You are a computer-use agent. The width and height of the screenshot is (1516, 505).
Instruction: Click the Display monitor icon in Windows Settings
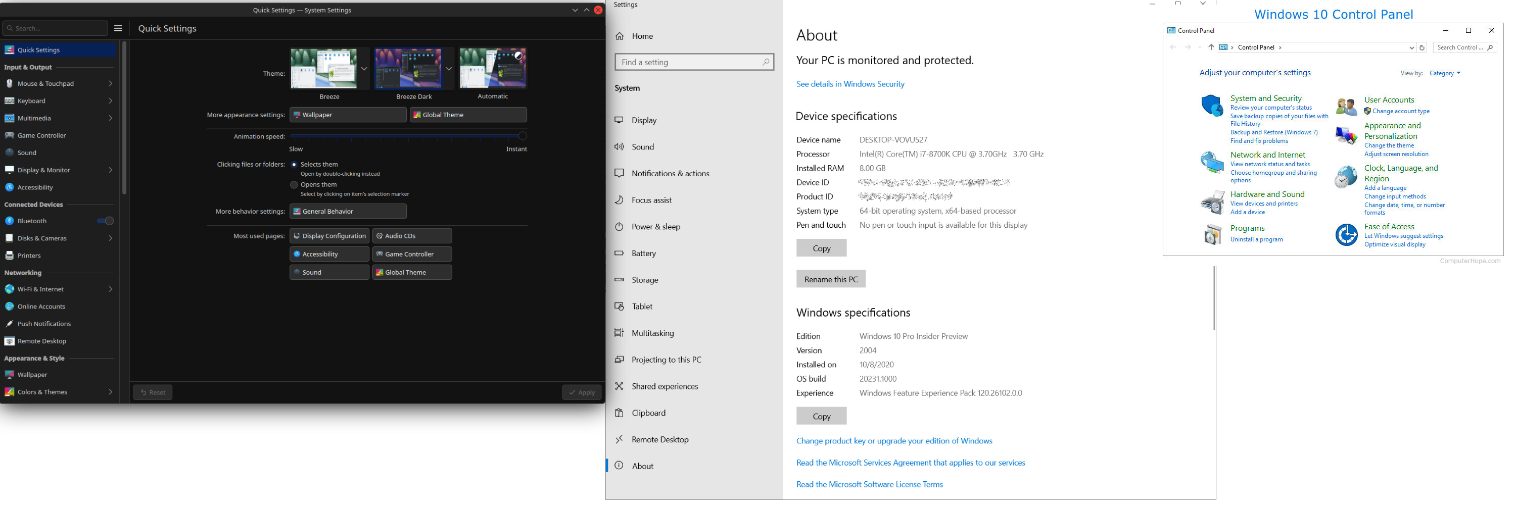619,120
